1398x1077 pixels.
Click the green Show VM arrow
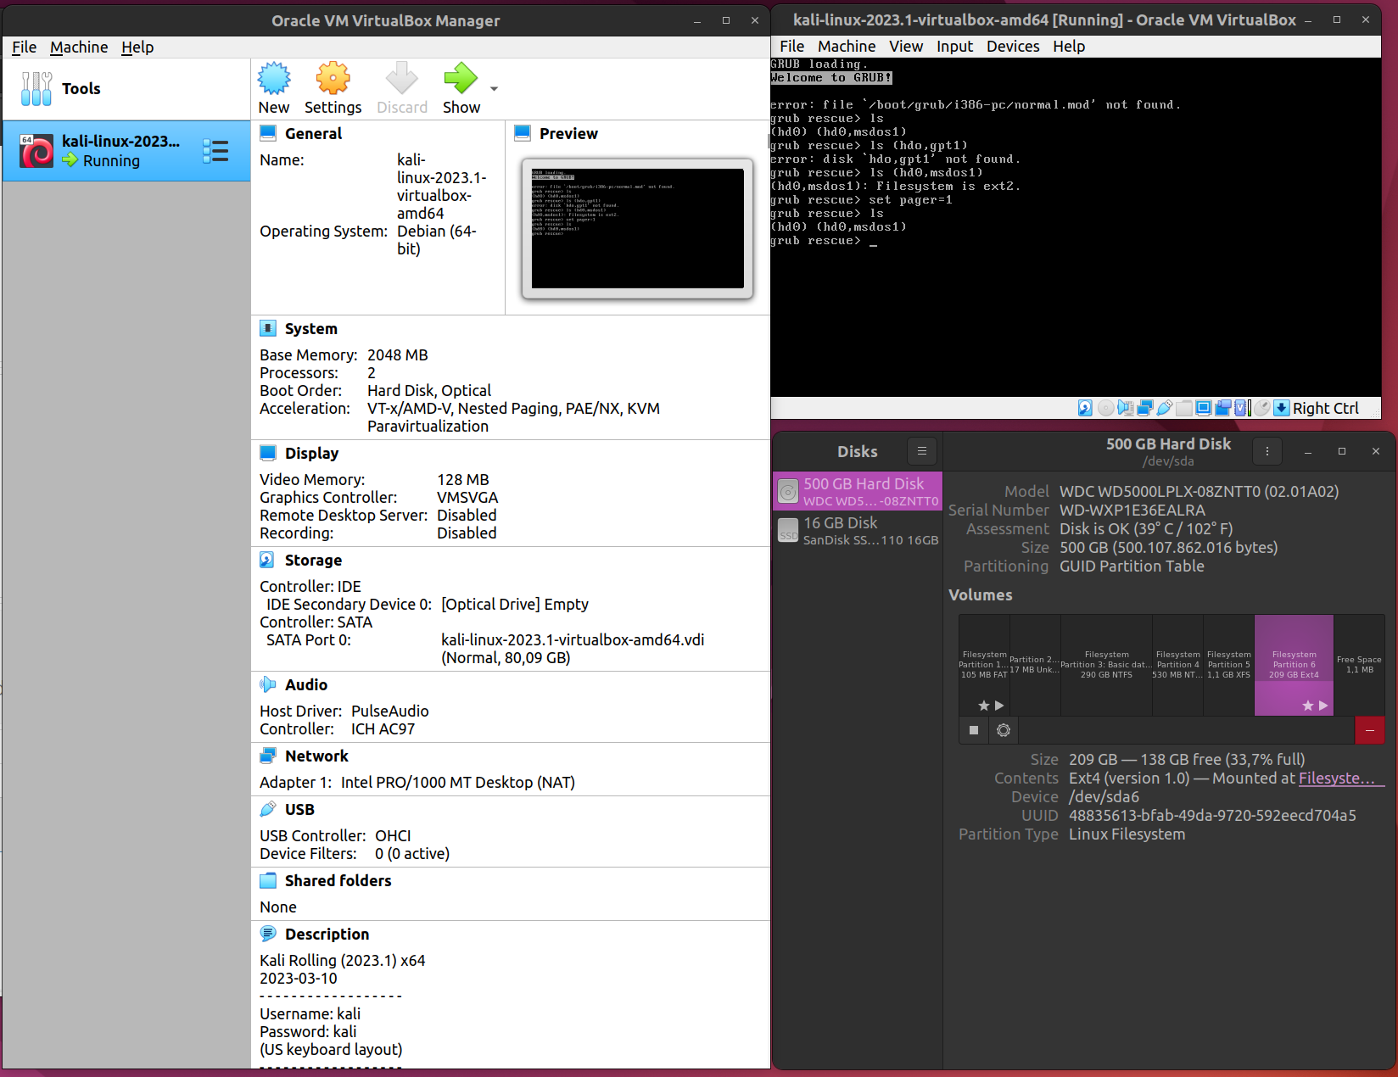coord(461,80)
